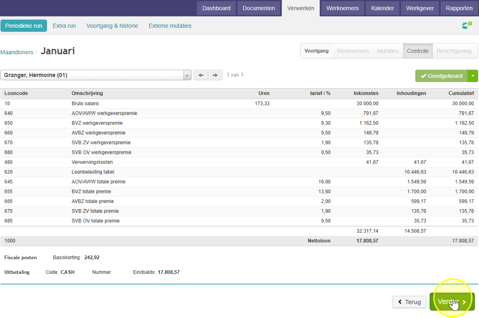Open the green notification icon top right
The image size is (479, 318).
pos(467,25)
